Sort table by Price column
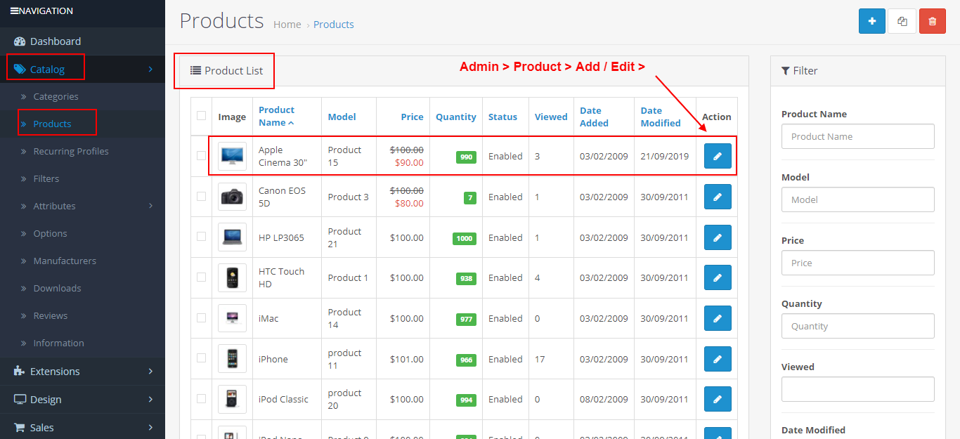 [413, 117]
